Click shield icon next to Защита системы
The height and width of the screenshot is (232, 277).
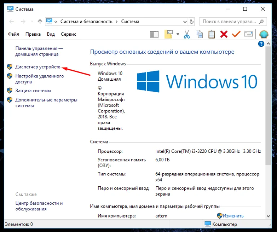(x=9, y=90)
